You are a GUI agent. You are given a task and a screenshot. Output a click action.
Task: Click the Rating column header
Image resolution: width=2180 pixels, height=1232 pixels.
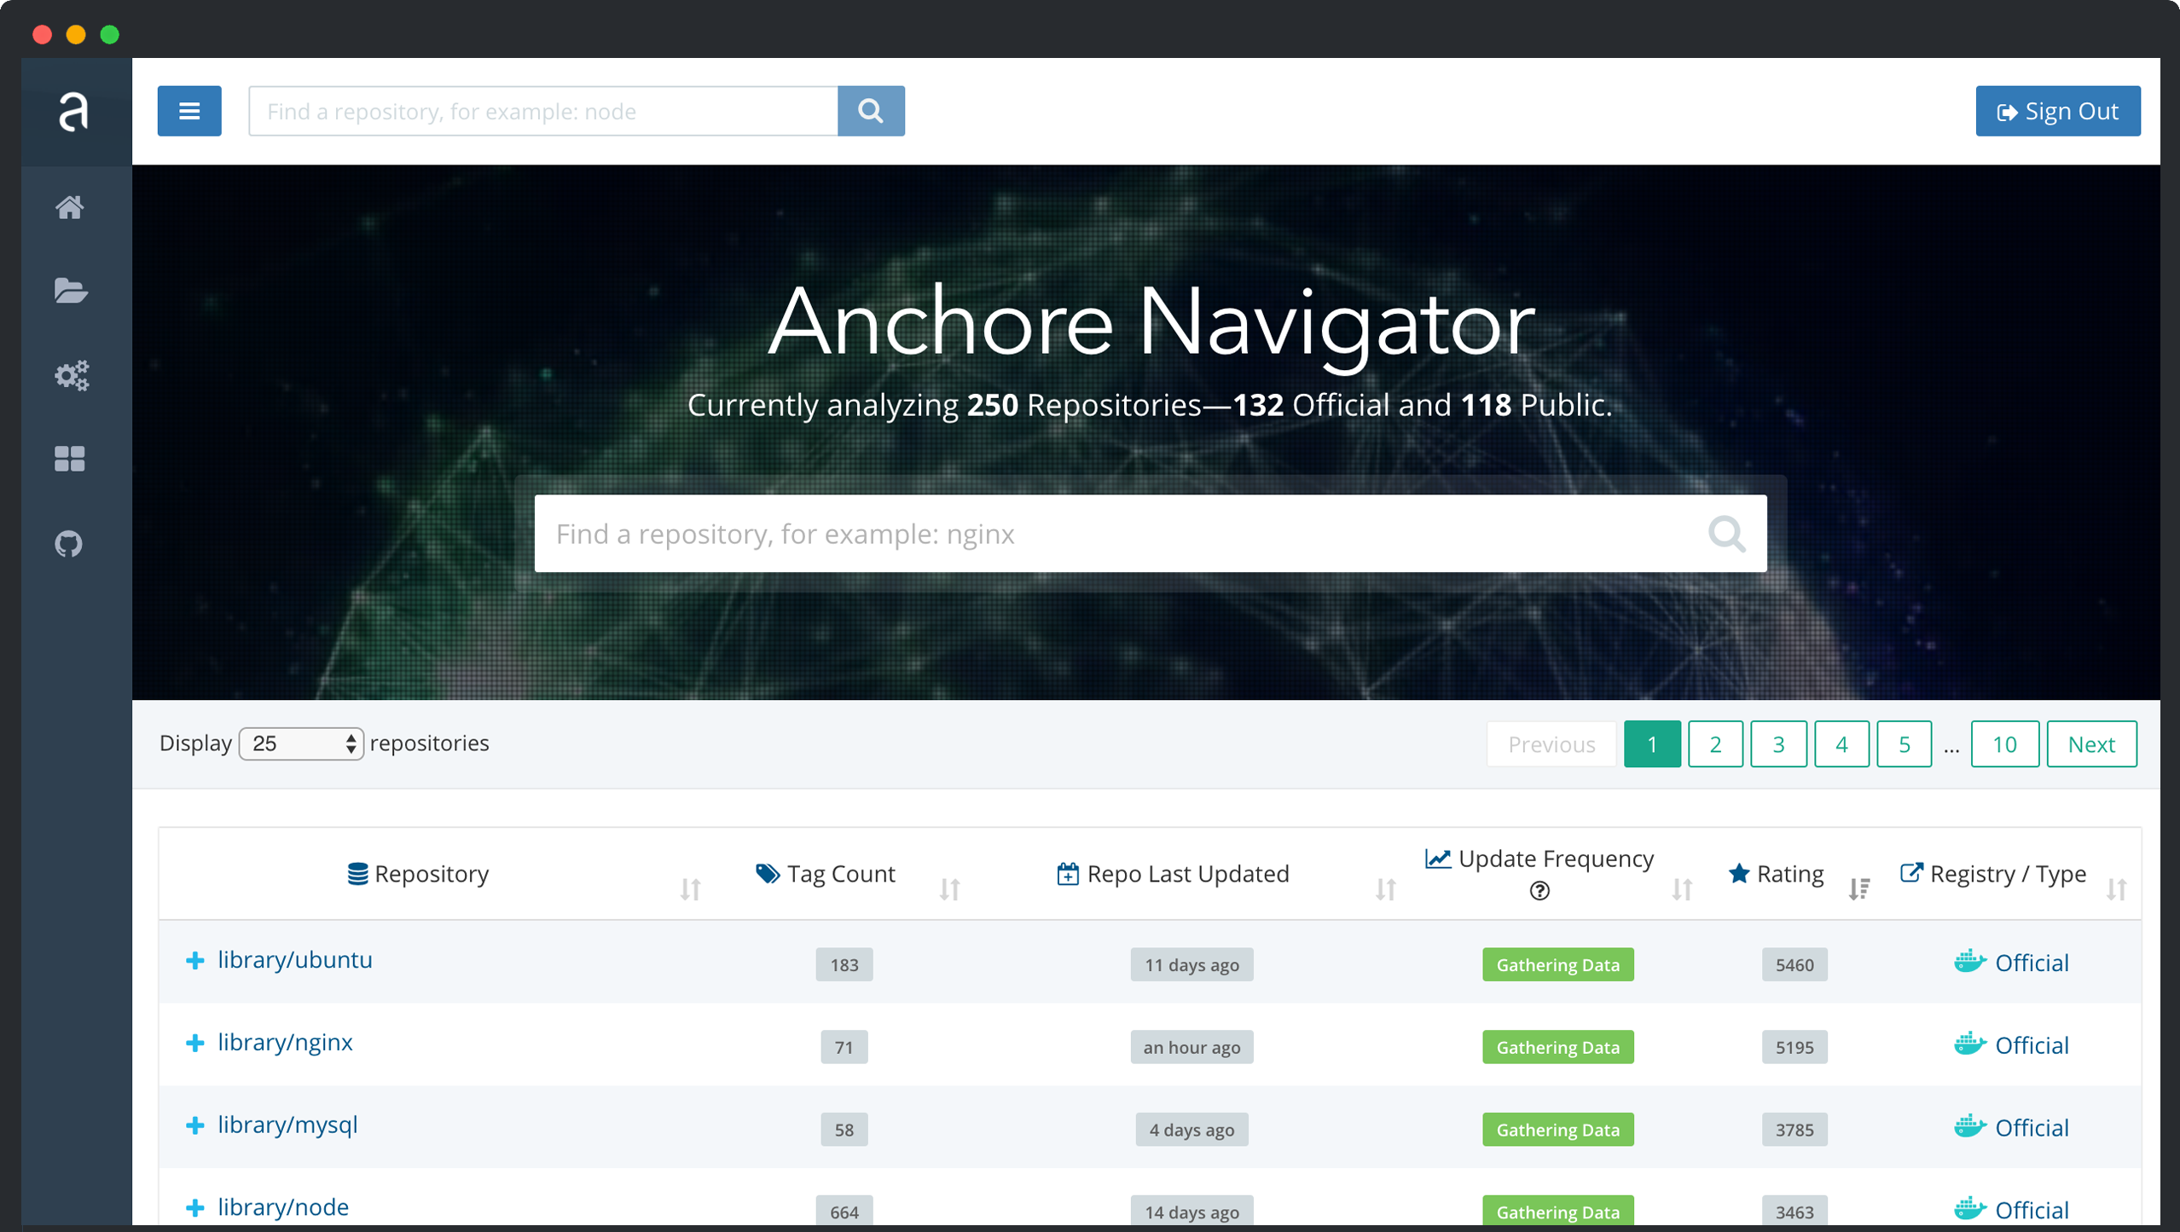coord(1776,874)
